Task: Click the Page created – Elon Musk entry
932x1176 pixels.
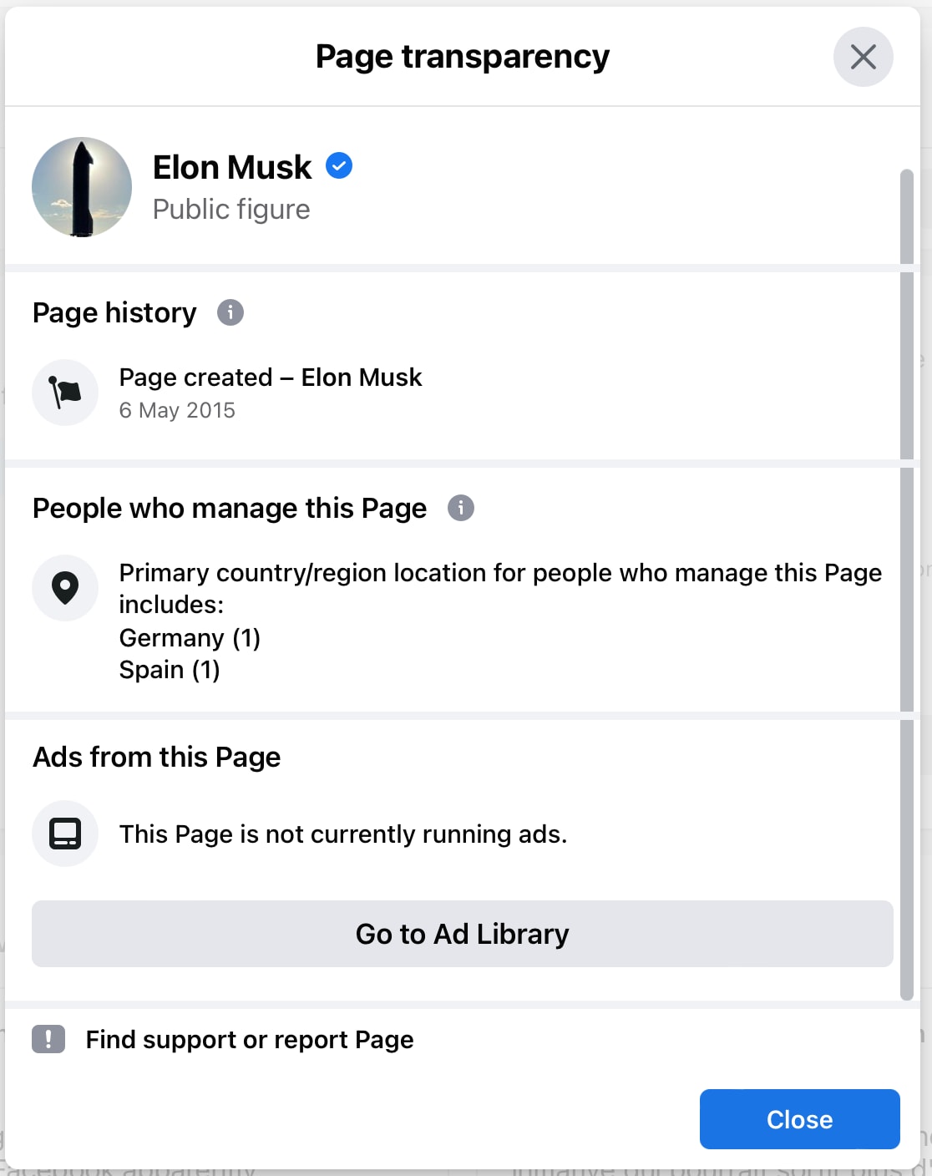Action: point(271,378)
